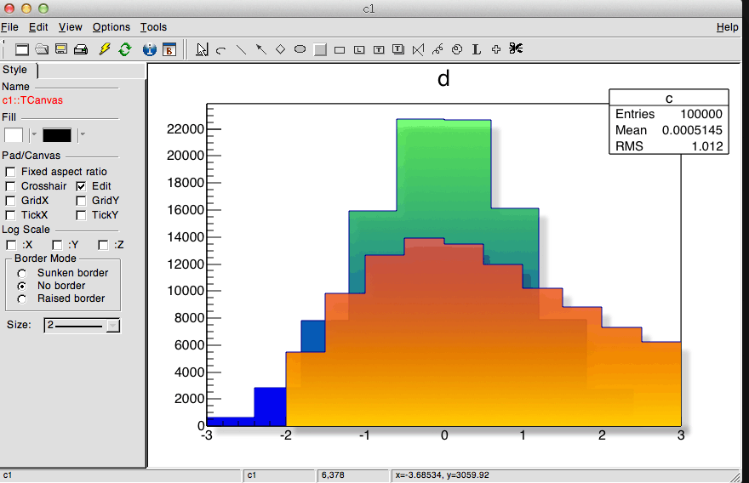Click the Open file folder icon
749x483 pixels.
click(x=42, y=49)
